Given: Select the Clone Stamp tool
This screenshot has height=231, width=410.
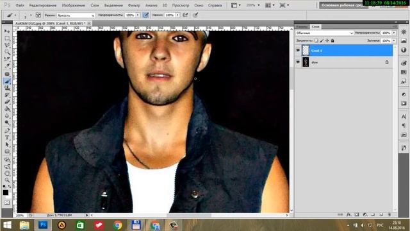Looking at the screenshot, I should 7,88.
